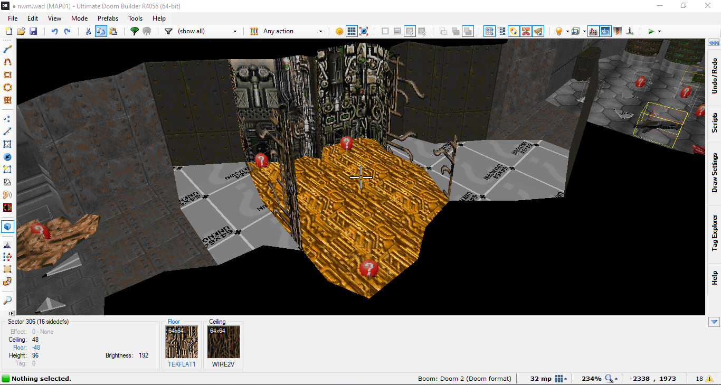Paste selection with the clipboard icon
Screen dimensions: 721x385
(x=113, y=31)
